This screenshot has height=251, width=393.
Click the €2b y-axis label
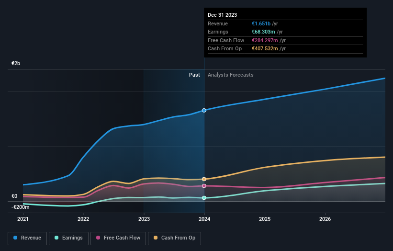(16, 63)
